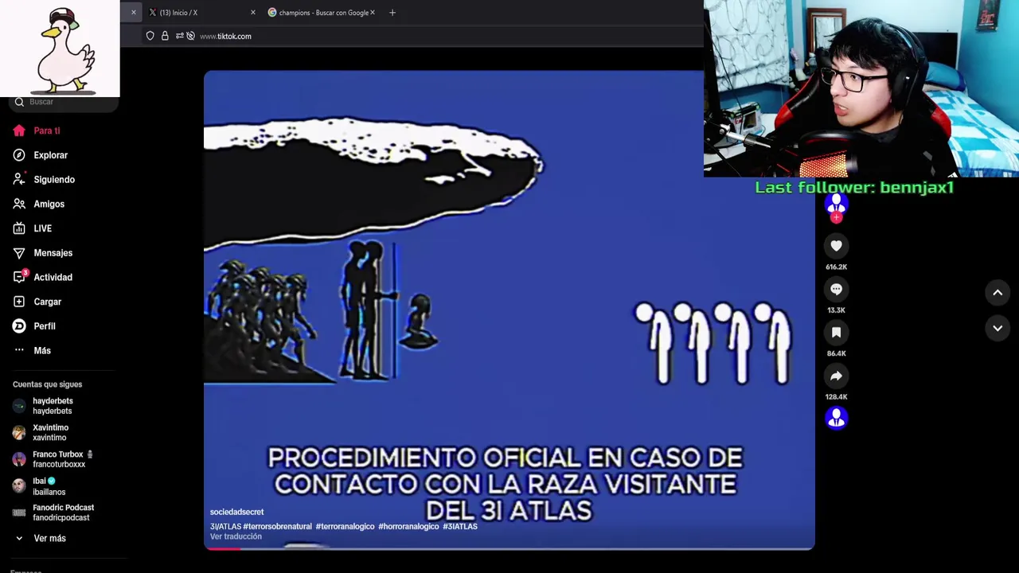This screenshot has height=573, width=1019.
Task: Click the 616.2K likes count
Action: pos(836,267)
